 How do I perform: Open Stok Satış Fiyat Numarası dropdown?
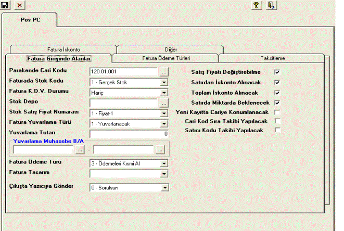(164, 113)
